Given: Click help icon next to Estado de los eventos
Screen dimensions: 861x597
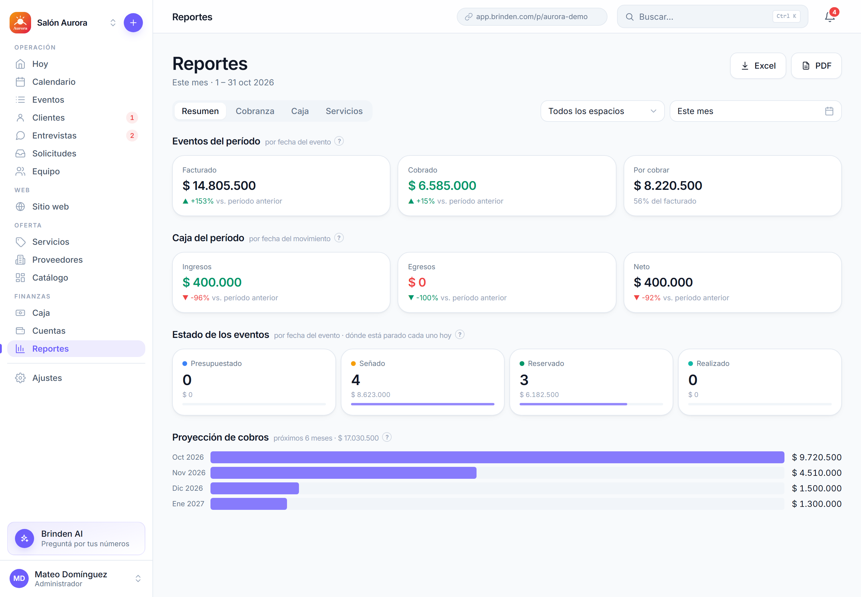Looking at the screenshot, I should (x=460, y=335).
